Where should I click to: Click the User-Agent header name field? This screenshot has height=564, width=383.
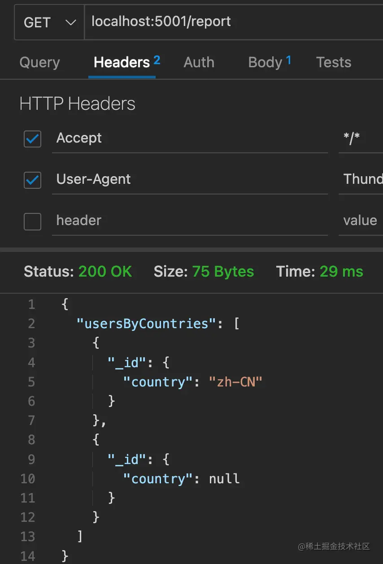coord(189,179)
